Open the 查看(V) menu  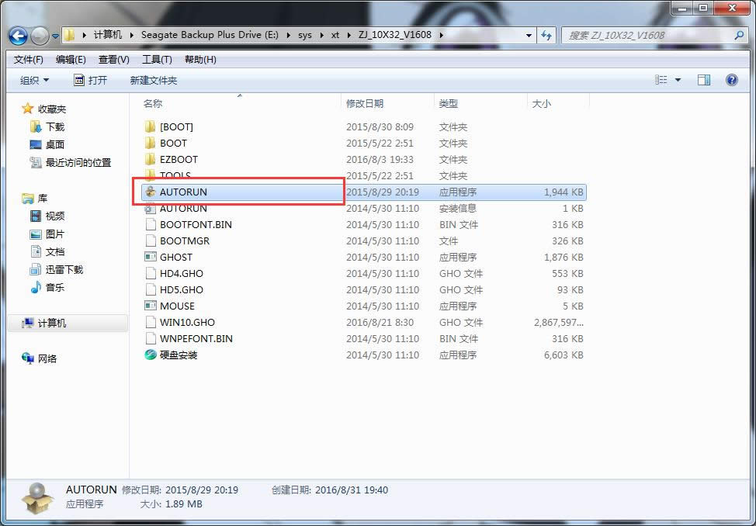point(114,59)
